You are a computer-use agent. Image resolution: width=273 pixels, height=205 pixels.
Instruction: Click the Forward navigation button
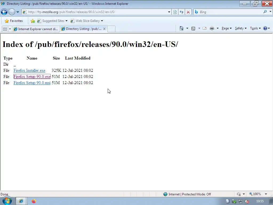pyautogui.click(x=12, y=12)
